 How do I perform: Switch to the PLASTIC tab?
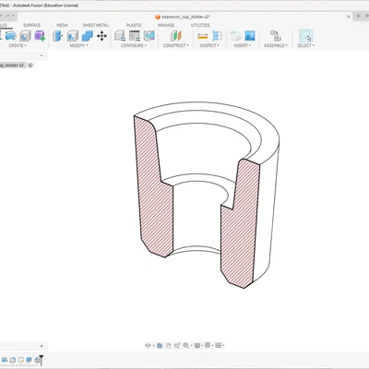[x=134, y=25]
